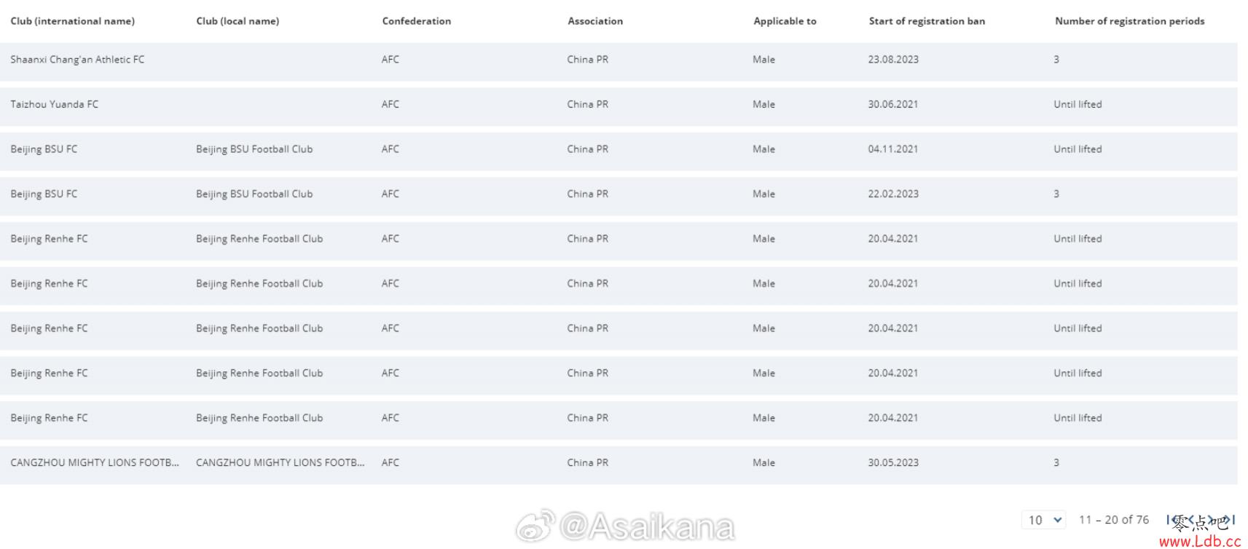Click the 23.08.2023 ban start date
Image resolution: width=1248 pixels, height=549 pixels.
(893, 60)
